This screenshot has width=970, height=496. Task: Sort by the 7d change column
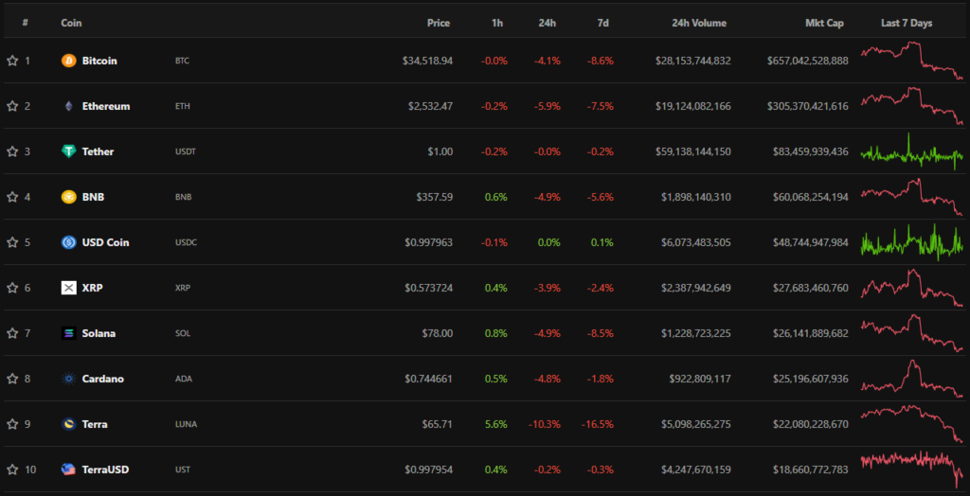pyautogui.click(x=603, y=23)
